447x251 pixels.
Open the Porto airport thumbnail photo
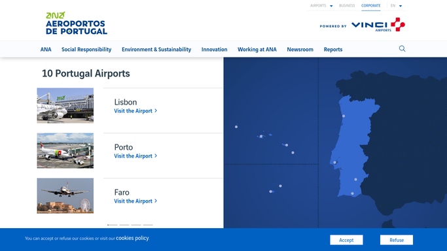coord(65,150)
